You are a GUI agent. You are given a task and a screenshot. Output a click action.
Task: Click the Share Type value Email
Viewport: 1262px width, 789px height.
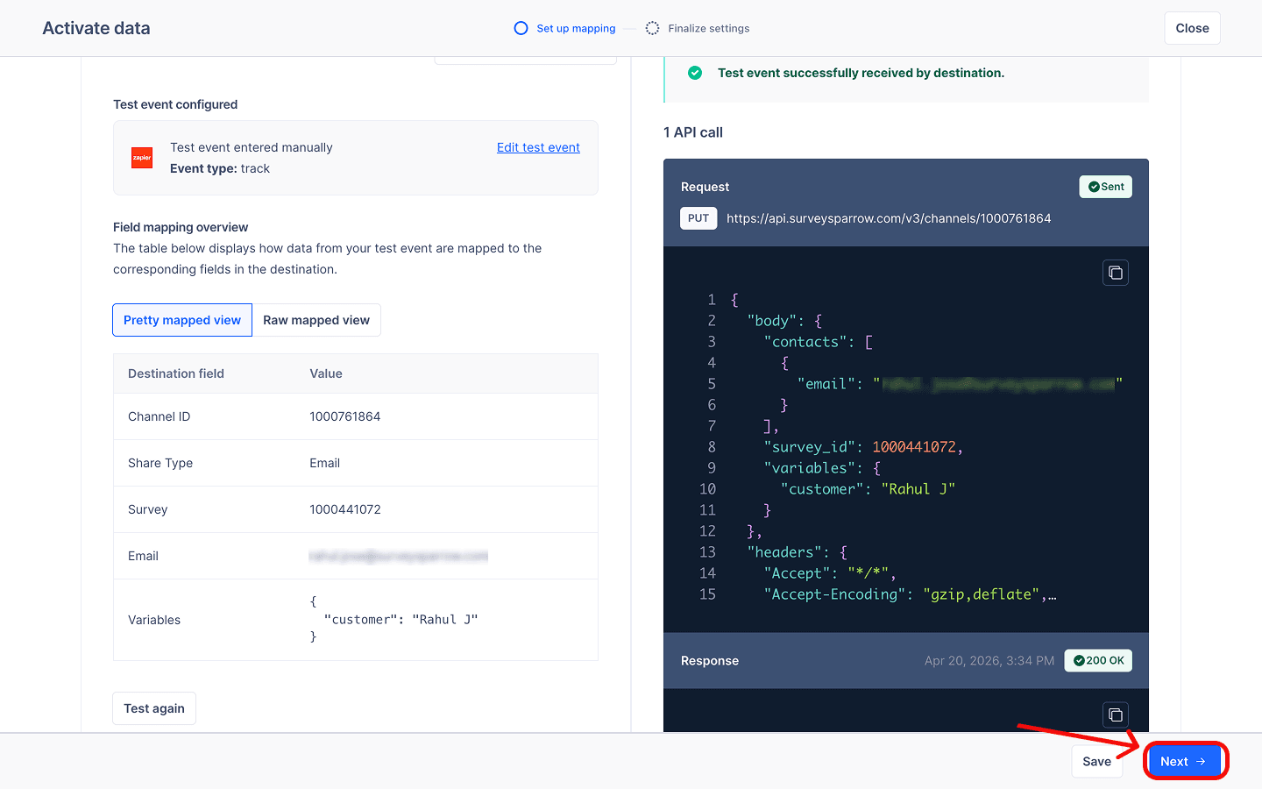click(x=324, y=463)
